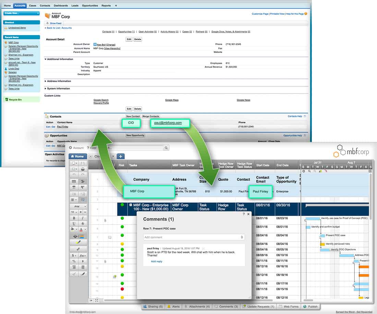Click the Publish tab at bottom
The image size is (377, 314).
311,306
